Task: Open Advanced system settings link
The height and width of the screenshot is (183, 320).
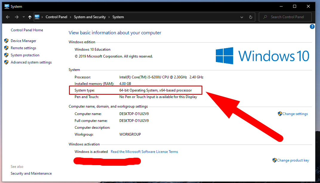Action: (x=31, y=62)
